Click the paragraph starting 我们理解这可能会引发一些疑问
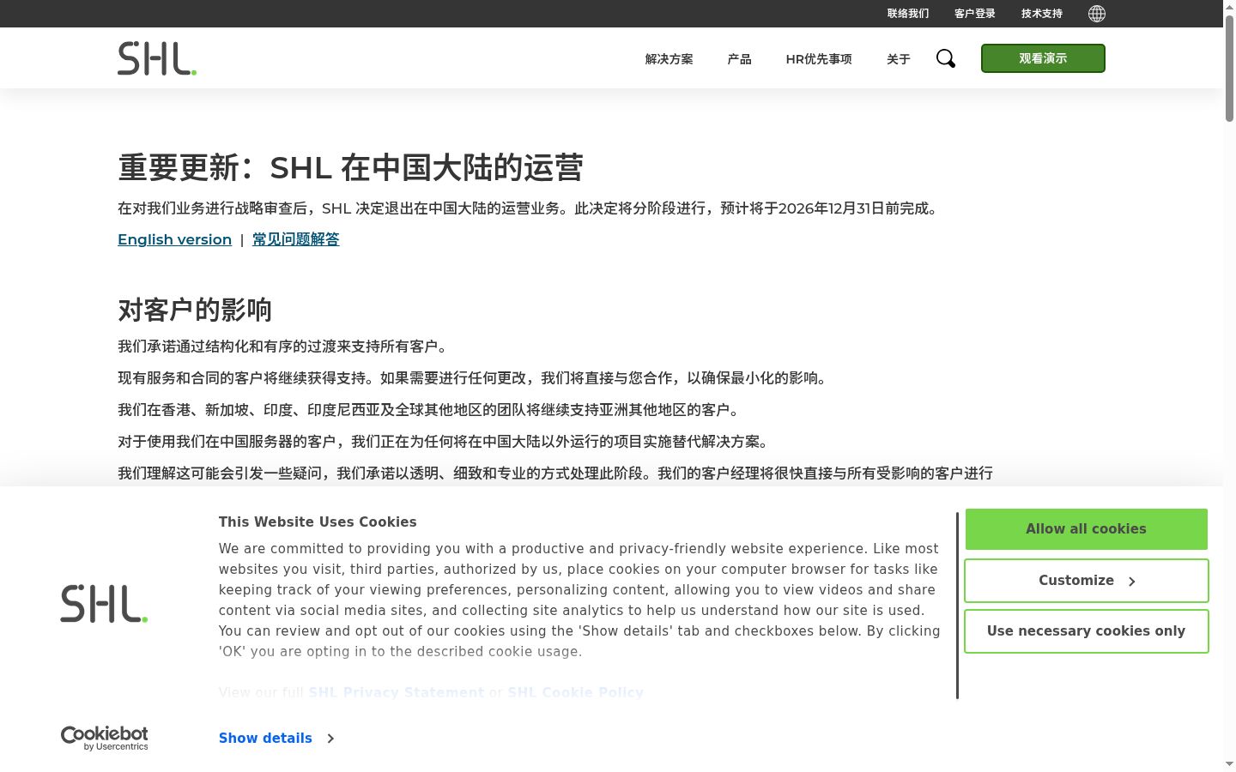This screenshot has width=1236, height=772. coord(555,473)
